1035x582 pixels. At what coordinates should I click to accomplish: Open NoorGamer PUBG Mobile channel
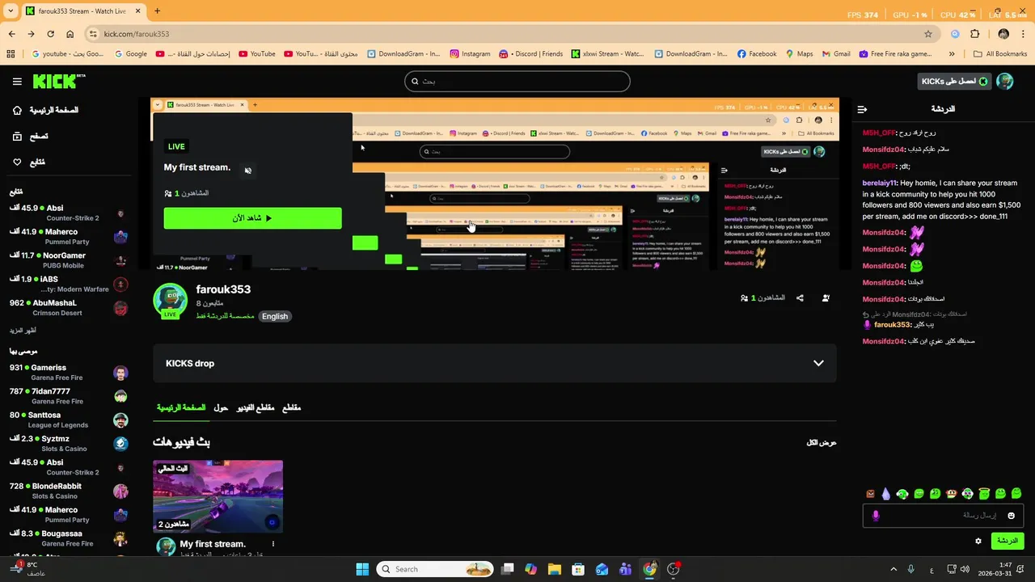tap(68, 260)
